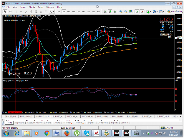This screenshot has height=138, width=184.
Task: Draw a horizontal line tool
Action: [21, 11]
